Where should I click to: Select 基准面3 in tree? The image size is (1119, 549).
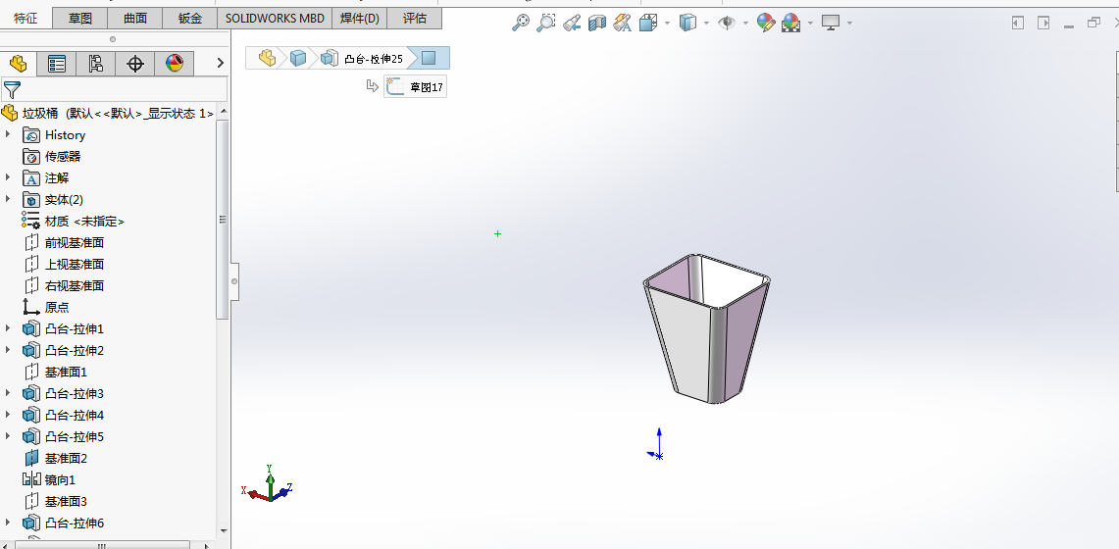[x=56, y=501]
